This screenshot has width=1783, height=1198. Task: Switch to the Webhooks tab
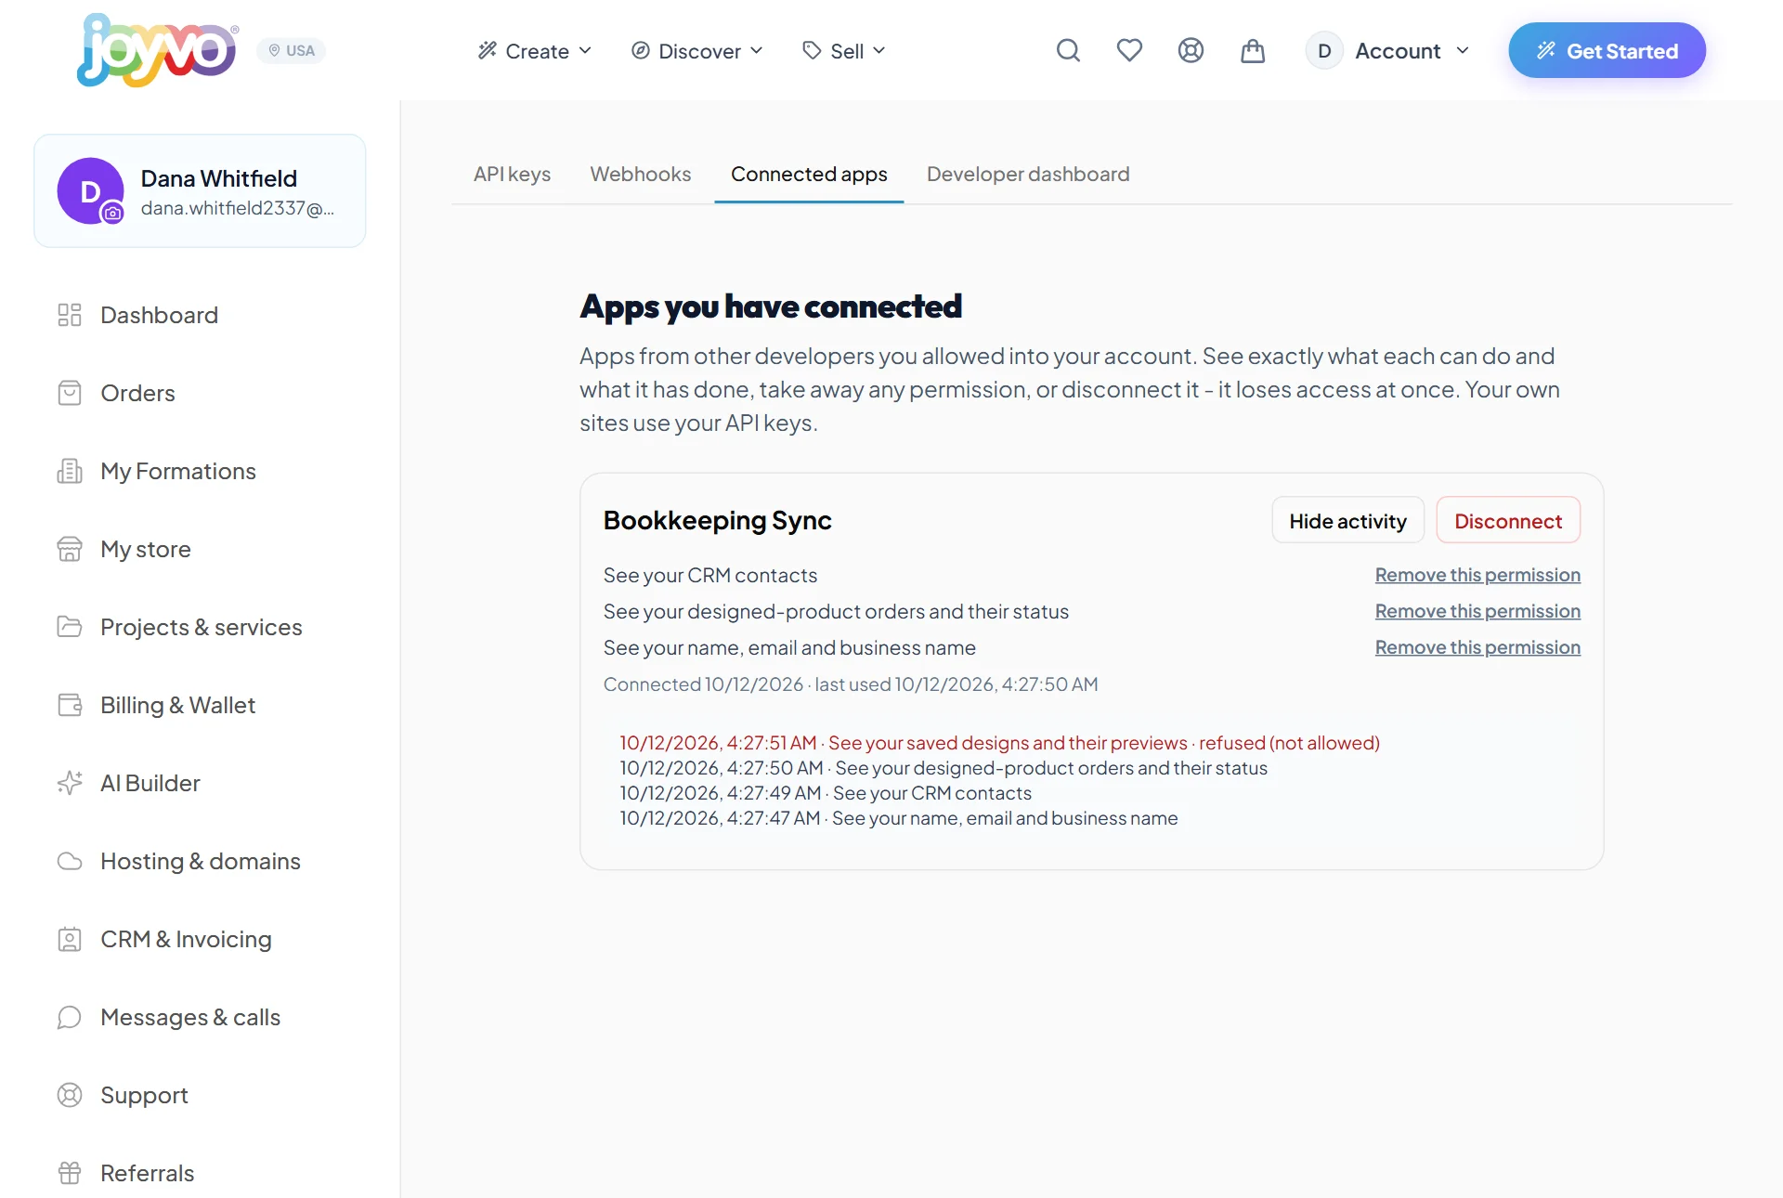click(641, 174)
